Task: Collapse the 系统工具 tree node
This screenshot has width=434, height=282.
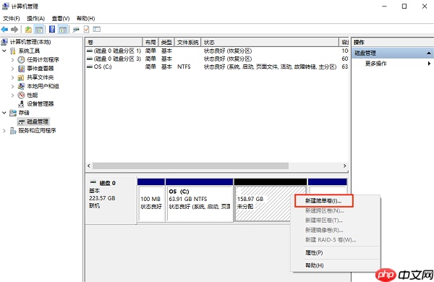Action: click(x=4, y=51)
